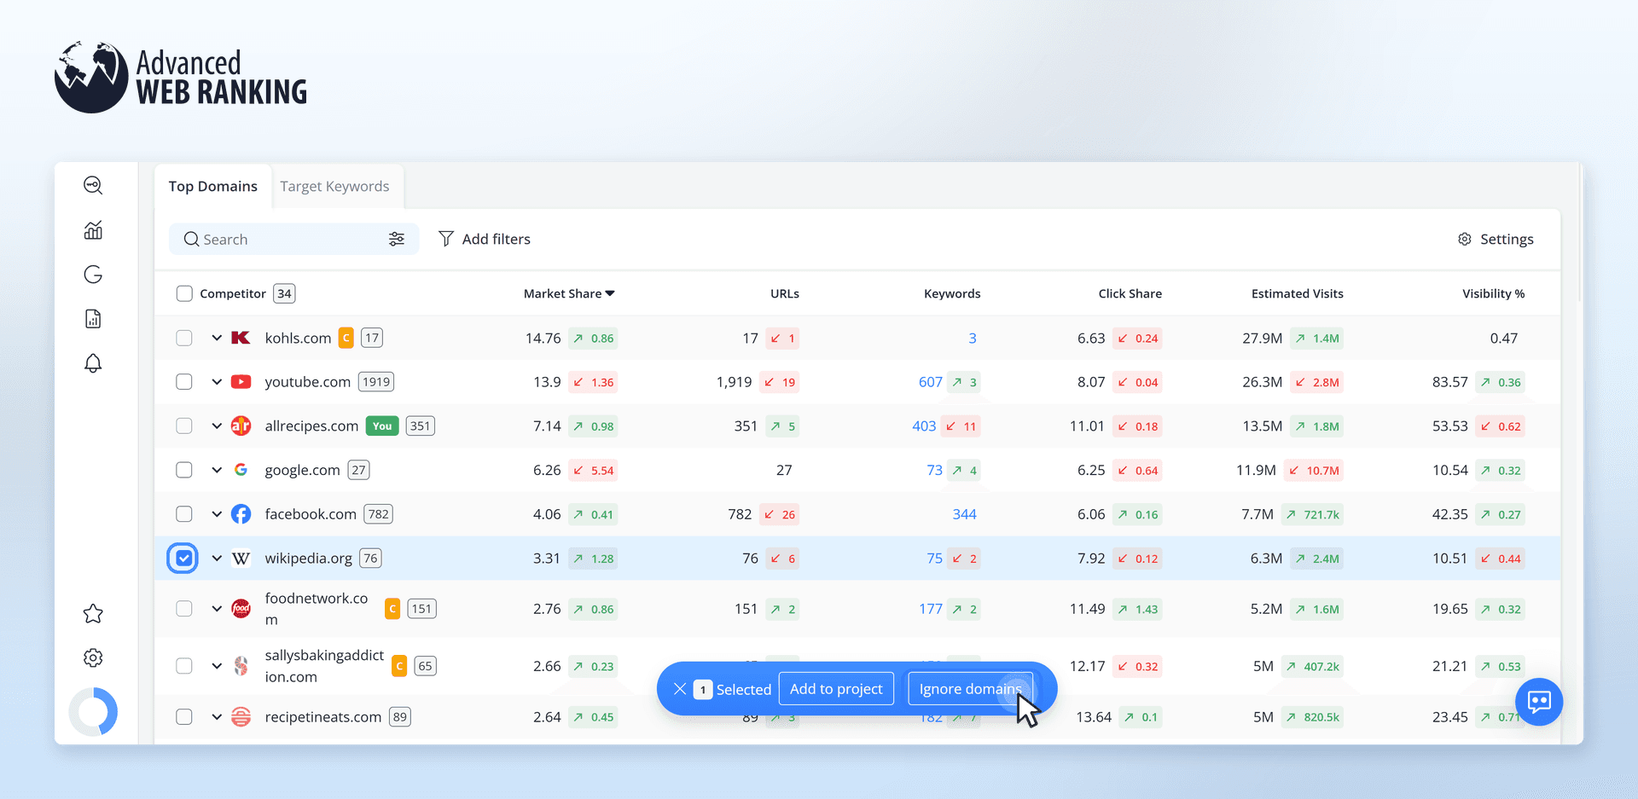
Task: Sort by the Market Share column
Action: click(x=569, y=293)
